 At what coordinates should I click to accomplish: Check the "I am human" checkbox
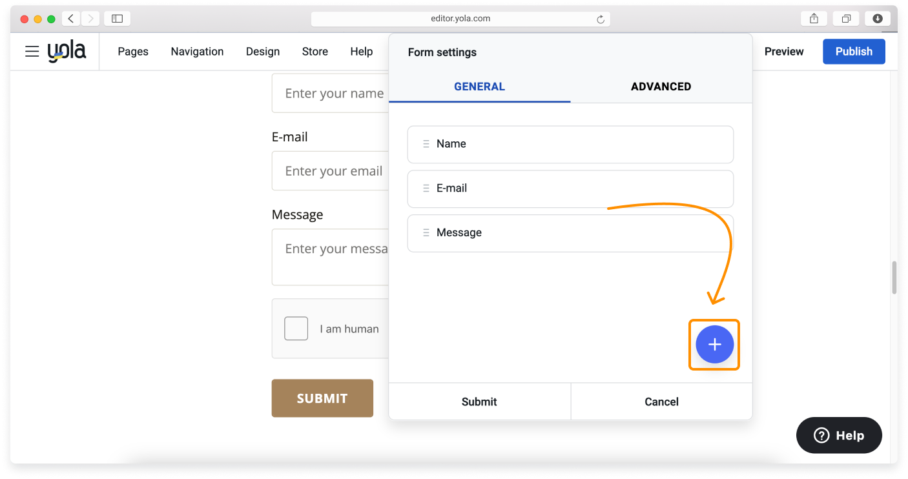click(296, 329)
